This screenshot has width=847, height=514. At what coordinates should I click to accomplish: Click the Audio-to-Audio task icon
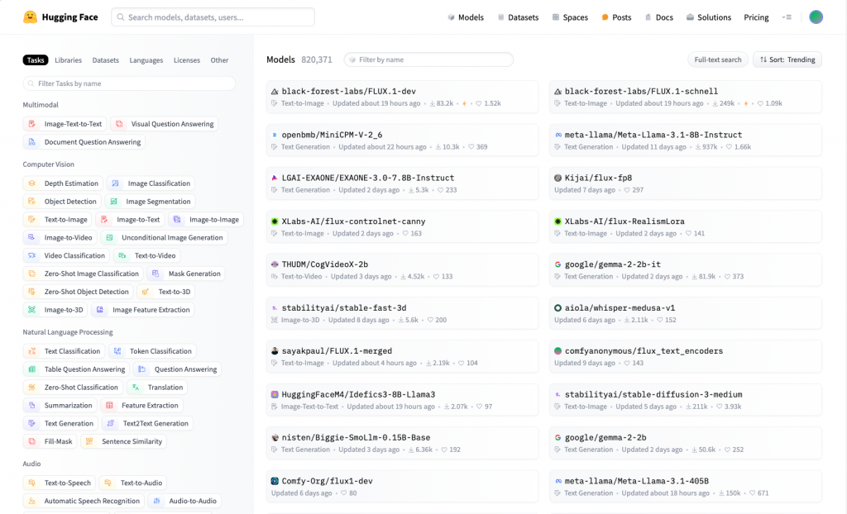pos(156,501)
